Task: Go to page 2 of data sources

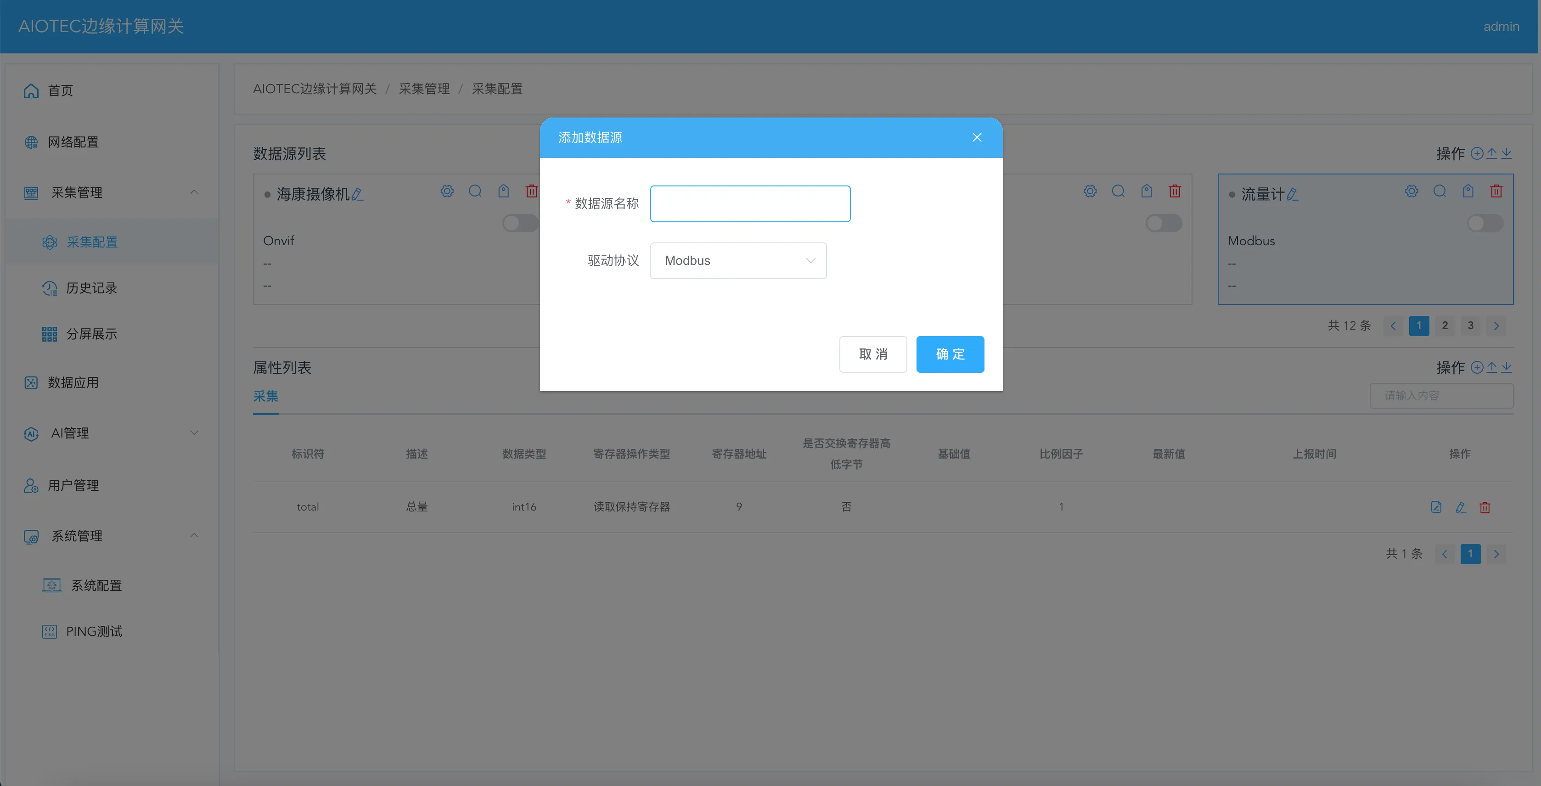Action: (x=1444, y=326)
